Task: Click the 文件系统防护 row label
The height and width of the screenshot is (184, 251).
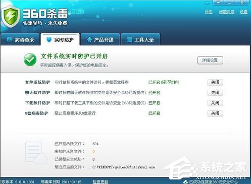Action: pos(37,82)
